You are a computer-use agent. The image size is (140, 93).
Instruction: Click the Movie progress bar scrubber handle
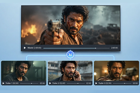96,48
